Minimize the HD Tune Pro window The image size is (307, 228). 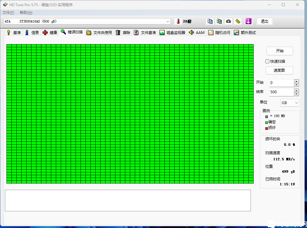269,5
